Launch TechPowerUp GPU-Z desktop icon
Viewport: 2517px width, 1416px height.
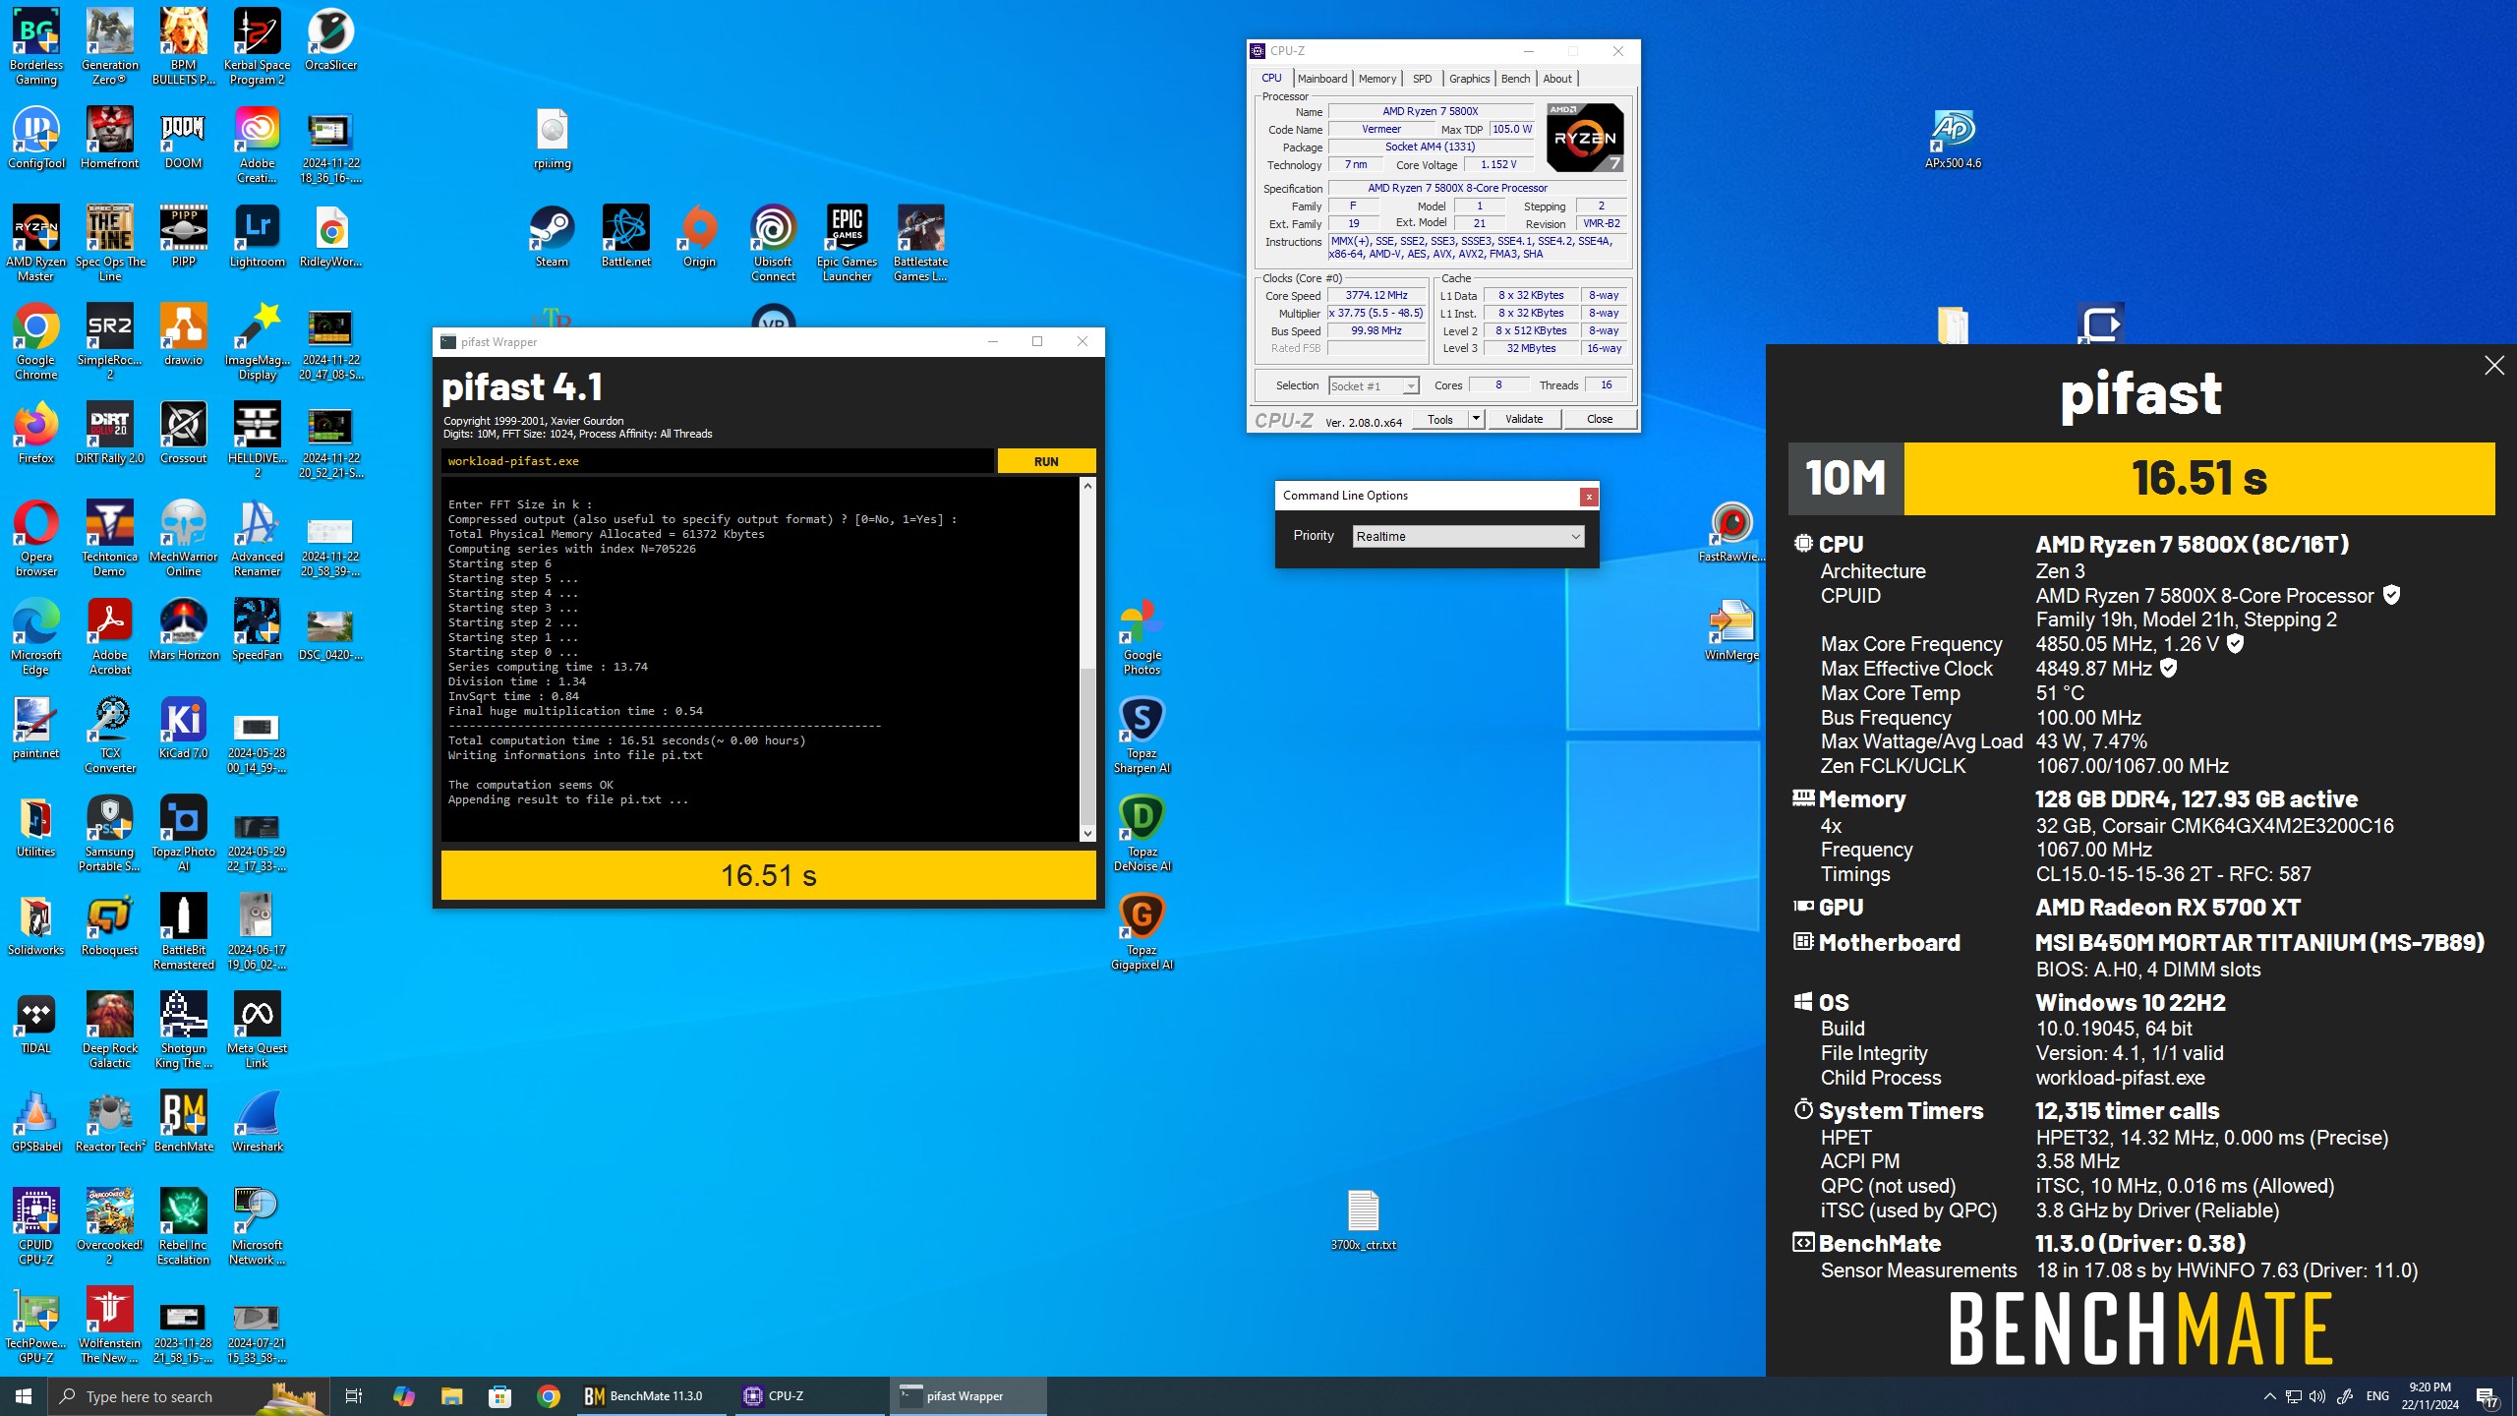click(x=36, y=1325)
